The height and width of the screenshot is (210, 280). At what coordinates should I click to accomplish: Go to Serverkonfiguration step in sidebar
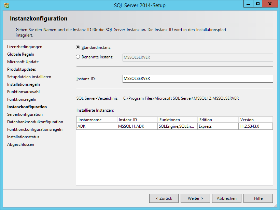pyautogui.click(x=25, y=114)
